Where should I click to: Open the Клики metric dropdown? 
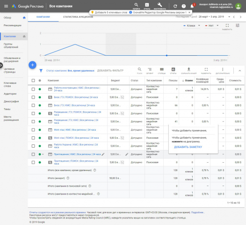pyautogui.click(x=192, y=26)
